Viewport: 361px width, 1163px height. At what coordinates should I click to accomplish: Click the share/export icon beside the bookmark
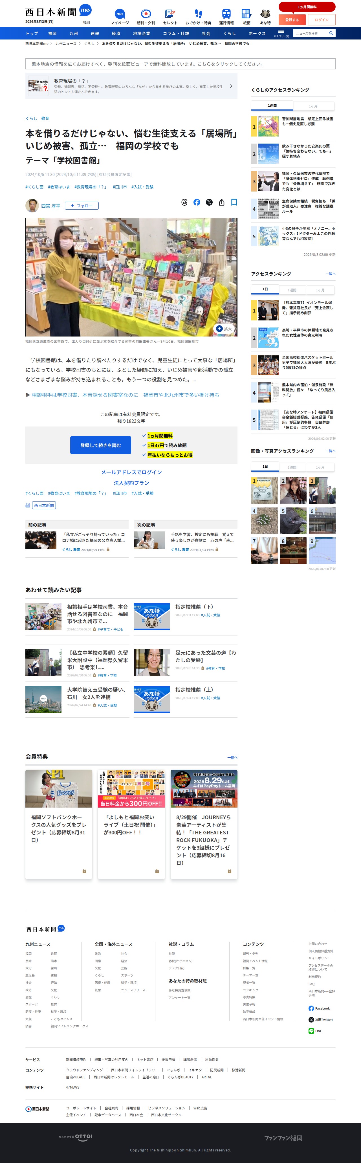222,202
